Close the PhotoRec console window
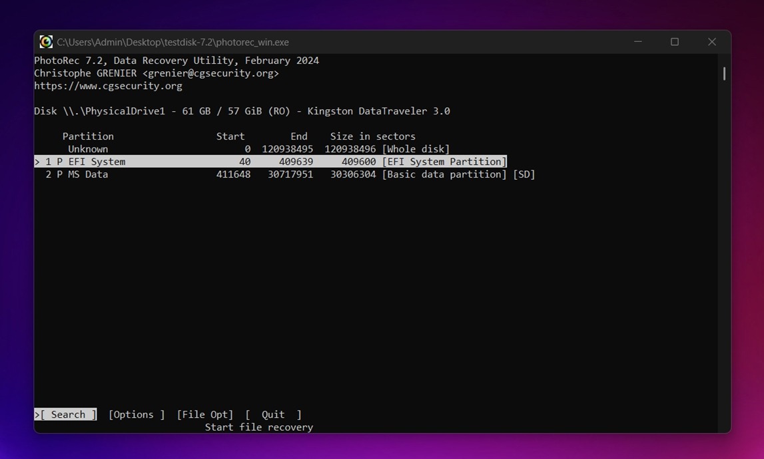Screen dimensions: 764x459 point(712,42)
